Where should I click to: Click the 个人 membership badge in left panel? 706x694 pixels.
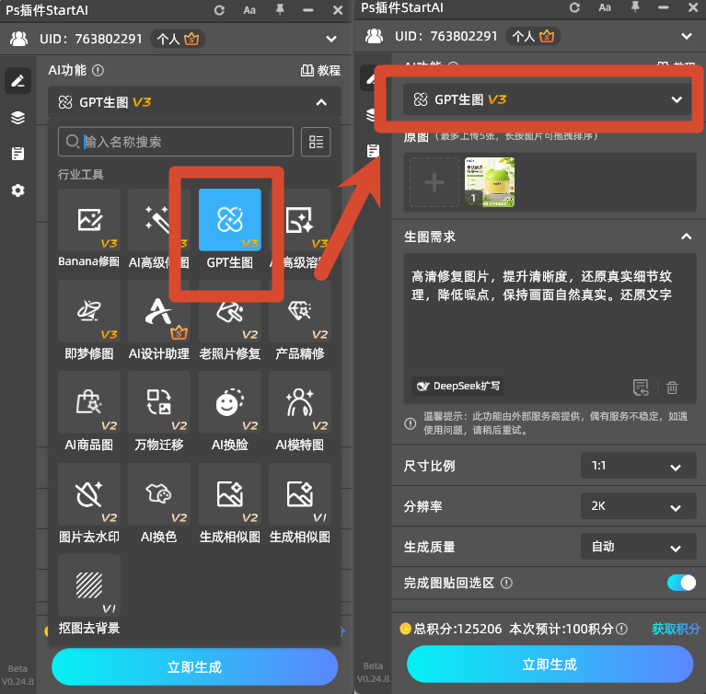(x=178, y=40)
